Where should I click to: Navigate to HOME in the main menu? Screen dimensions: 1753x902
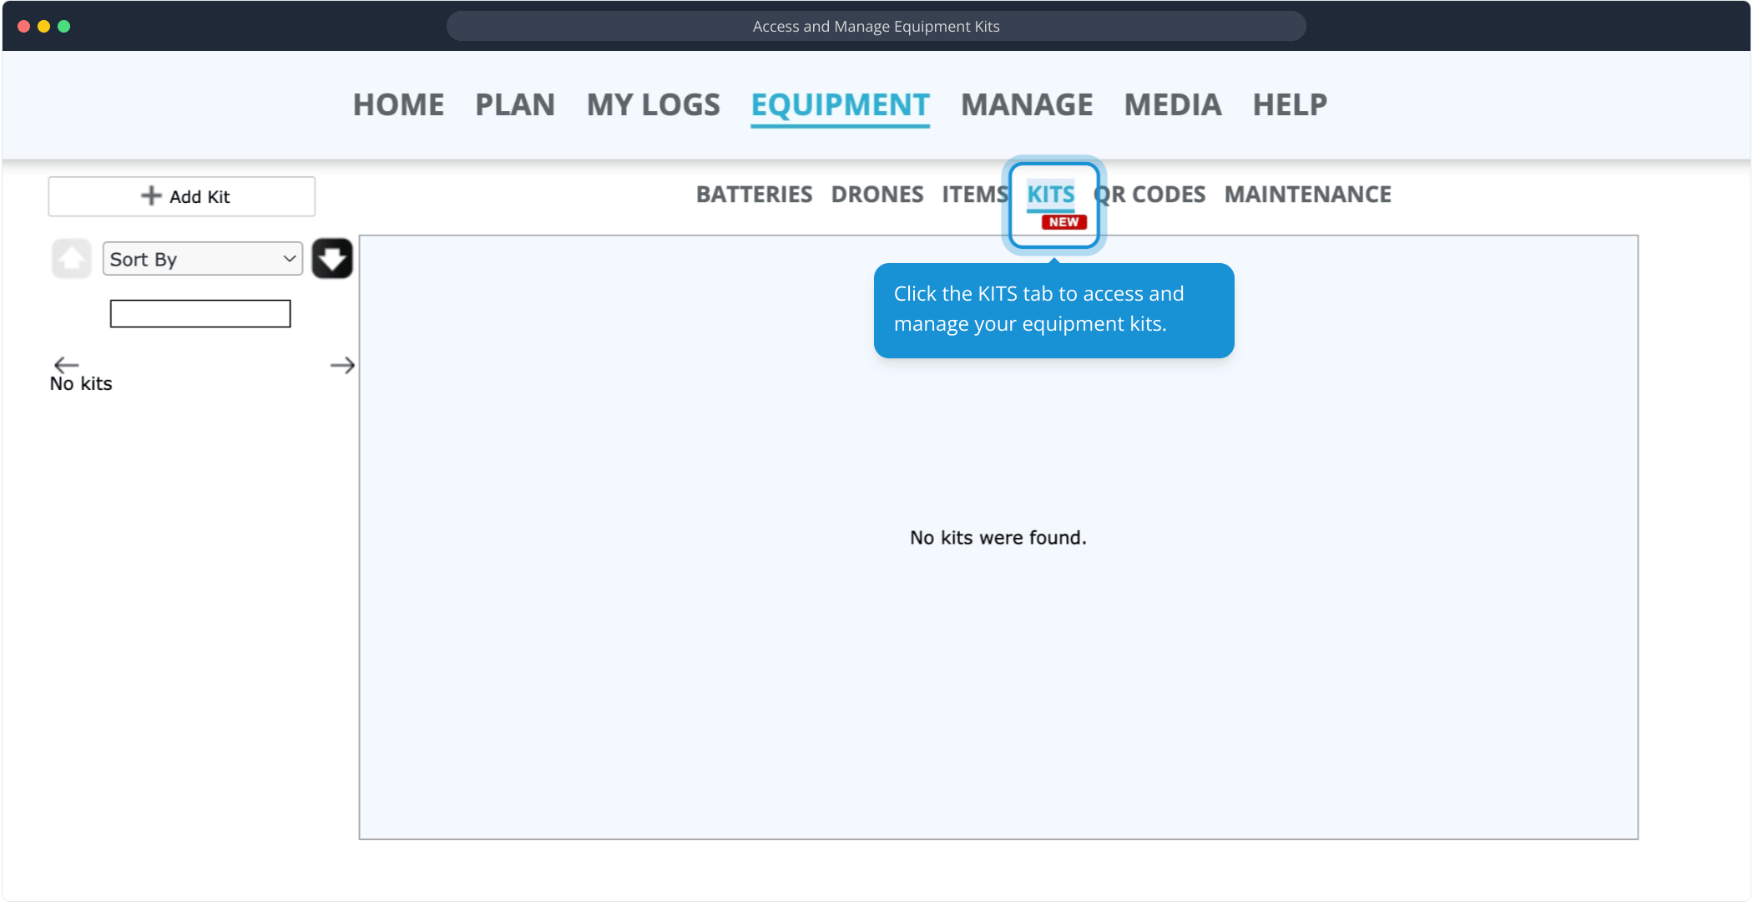pos(398,105)
